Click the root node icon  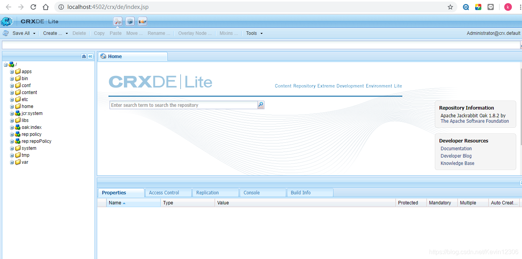11,65
